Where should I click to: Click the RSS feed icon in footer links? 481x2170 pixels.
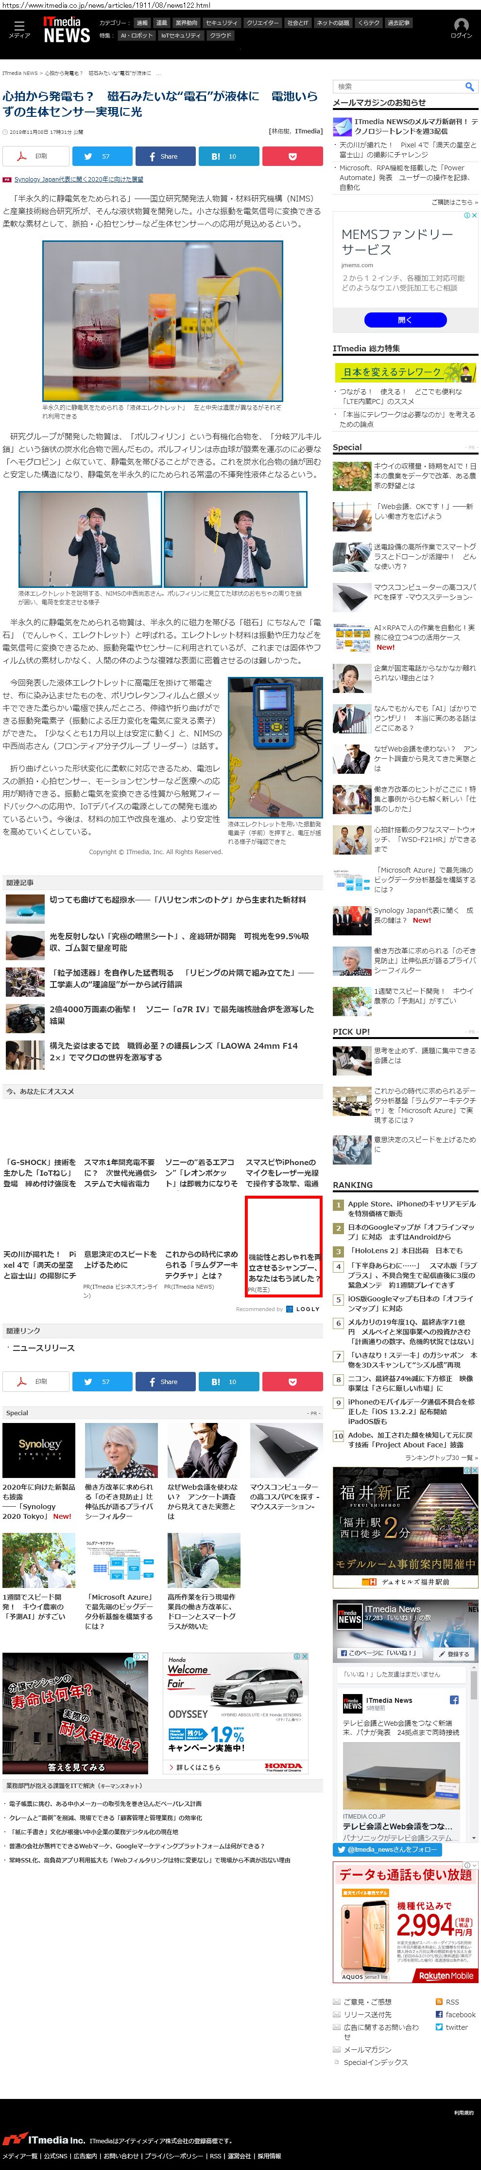click(439, 2002)
